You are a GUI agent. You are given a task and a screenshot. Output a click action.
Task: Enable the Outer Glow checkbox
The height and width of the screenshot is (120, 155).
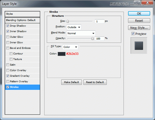point(8,37)
